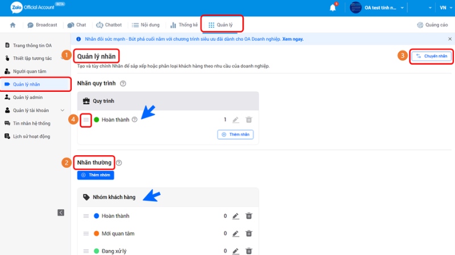Click the home icon in navigation bar

13,25
